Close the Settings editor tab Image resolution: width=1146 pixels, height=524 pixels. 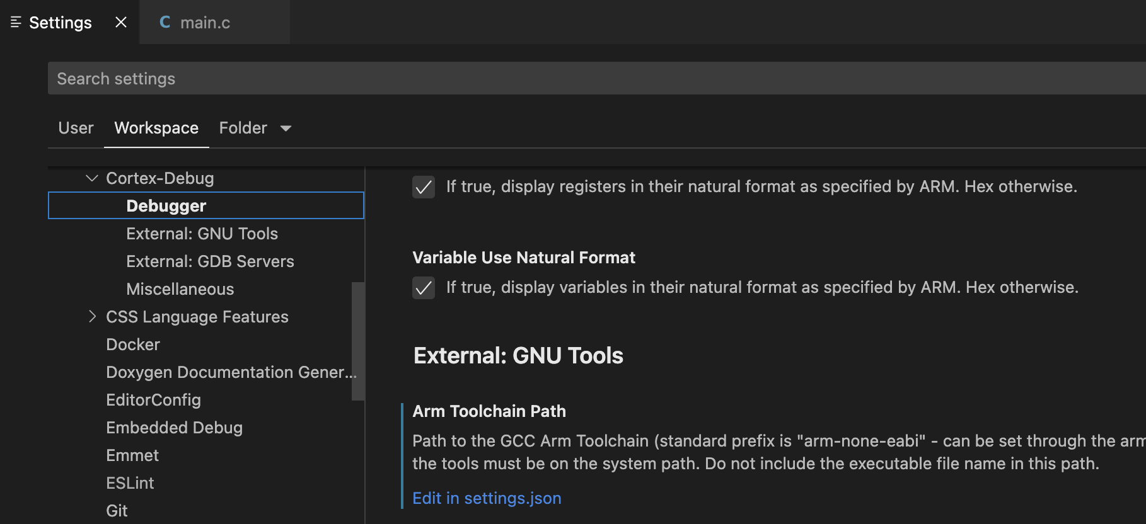tap(121, 23)
